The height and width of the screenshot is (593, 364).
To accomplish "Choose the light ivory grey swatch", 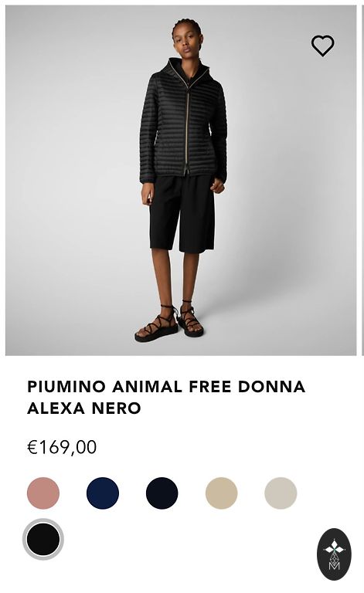I will pyautogui.click(x=281, y=493).
